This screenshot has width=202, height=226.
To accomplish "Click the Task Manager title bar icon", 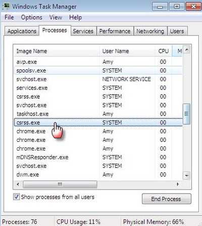I will tap(7, 6).
